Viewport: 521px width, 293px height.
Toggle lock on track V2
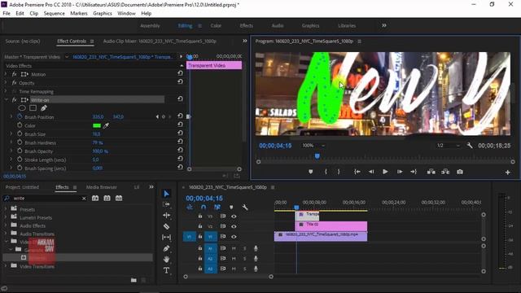tap(200, 226)
